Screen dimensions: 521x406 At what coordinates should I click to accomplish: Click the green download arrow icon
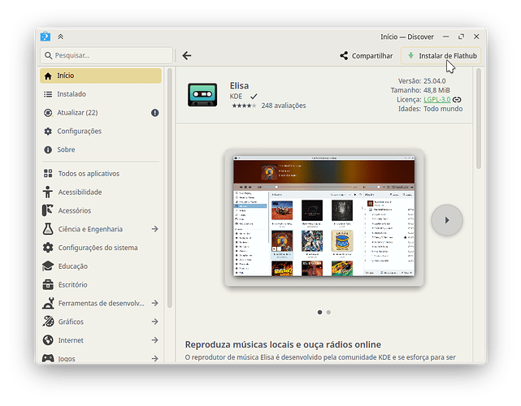(x=410, y=55)
